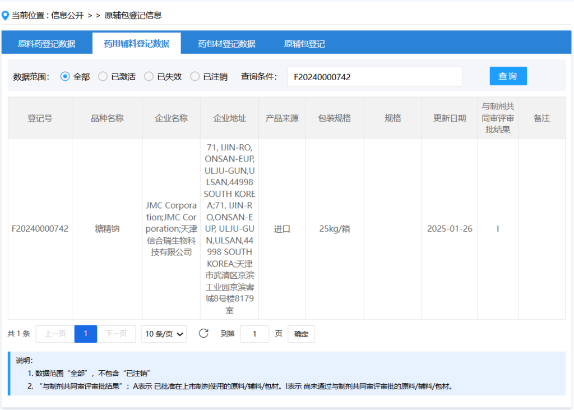The width and height of the screenshot is (574, 410).
Task: Click 信息公开 in the breadcrumb
Action: click(67, 16)
